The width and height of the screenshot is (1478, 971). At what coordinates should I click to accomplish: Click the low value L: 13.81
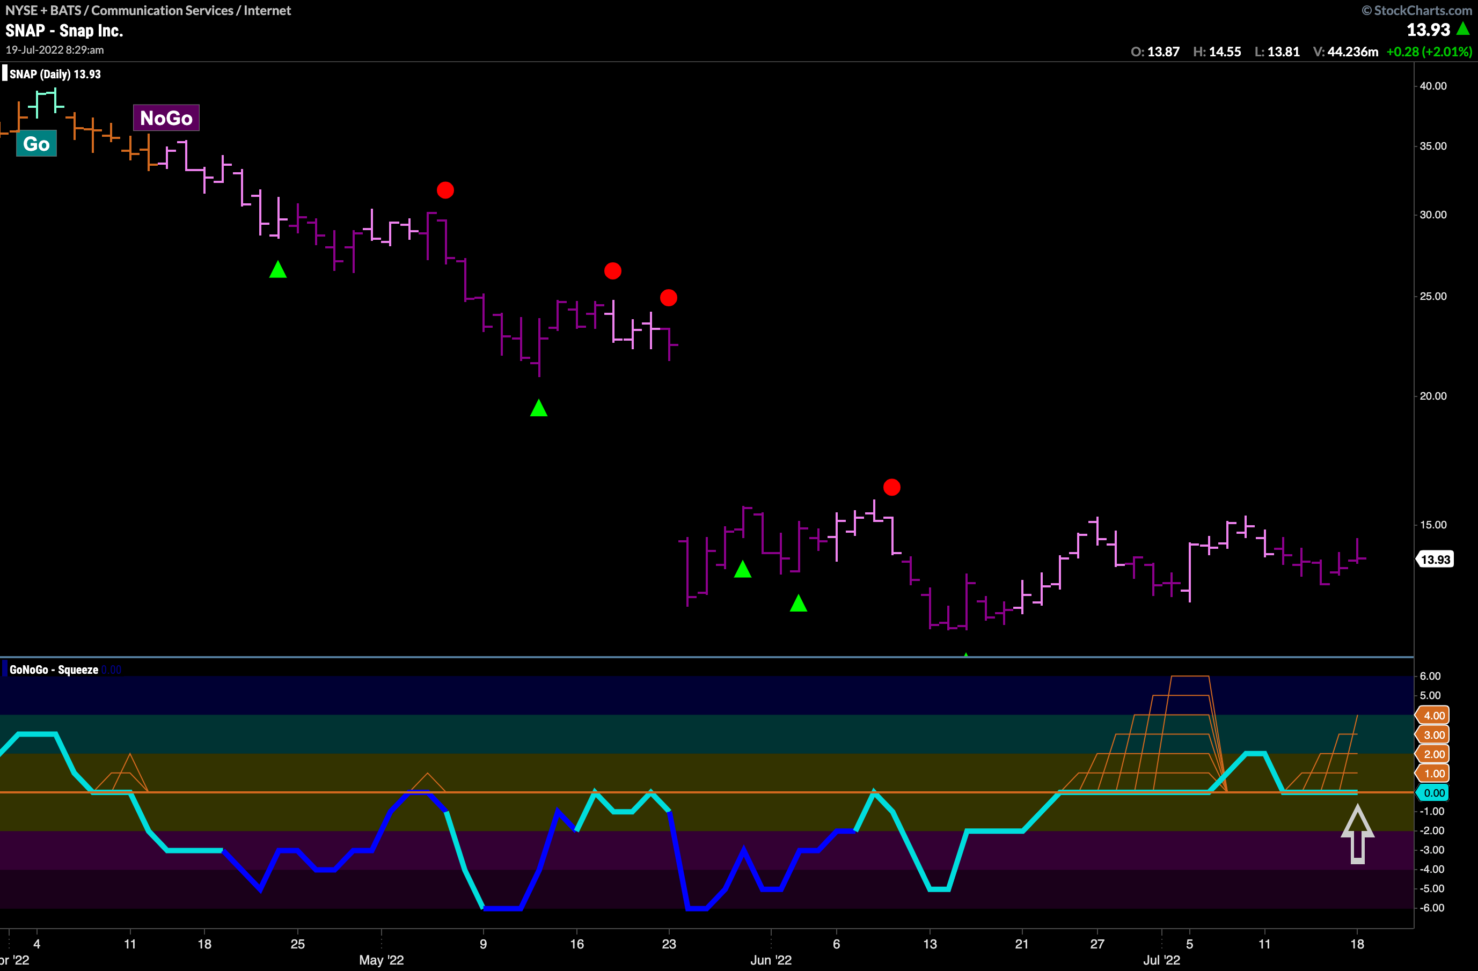[x=1277, y=52]
